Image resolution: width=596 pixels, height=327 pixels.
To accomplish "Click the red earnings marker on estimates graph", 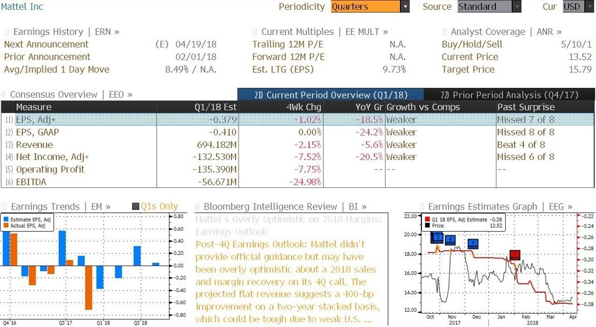I will coord(515,254).
